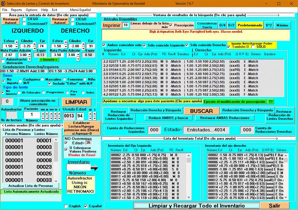Click the black arrow next to Inventario field
This screenshot has height=210, width=298.
(94, 167)
